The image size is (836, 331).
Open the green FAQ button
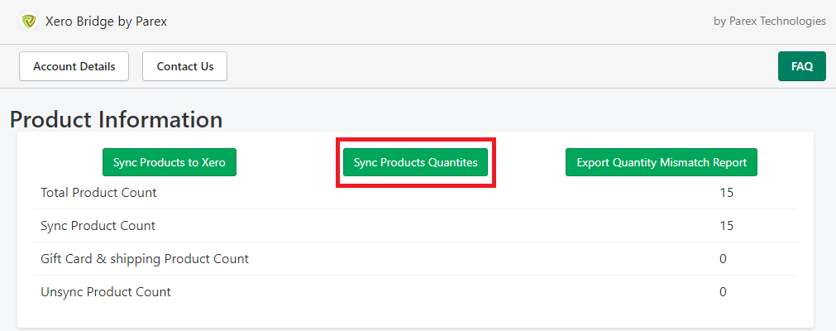point(802,66)
